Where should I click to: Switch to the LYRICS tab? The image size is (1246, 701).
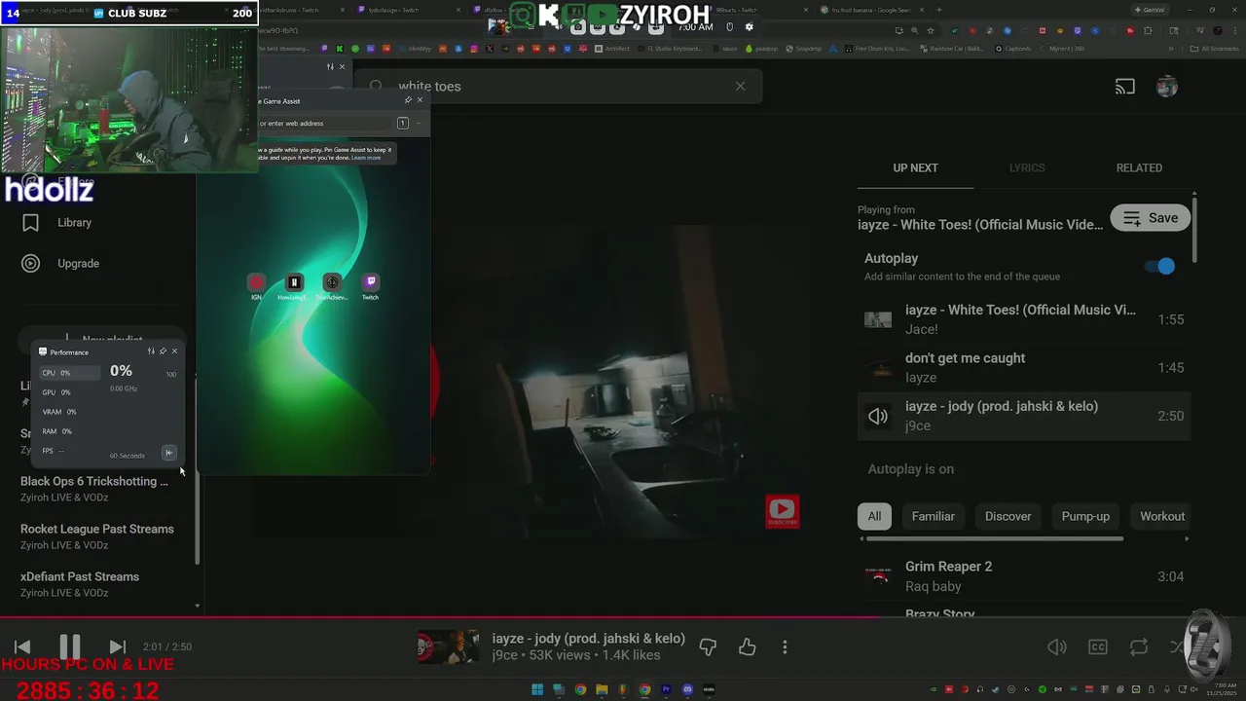click(1027, 167)
